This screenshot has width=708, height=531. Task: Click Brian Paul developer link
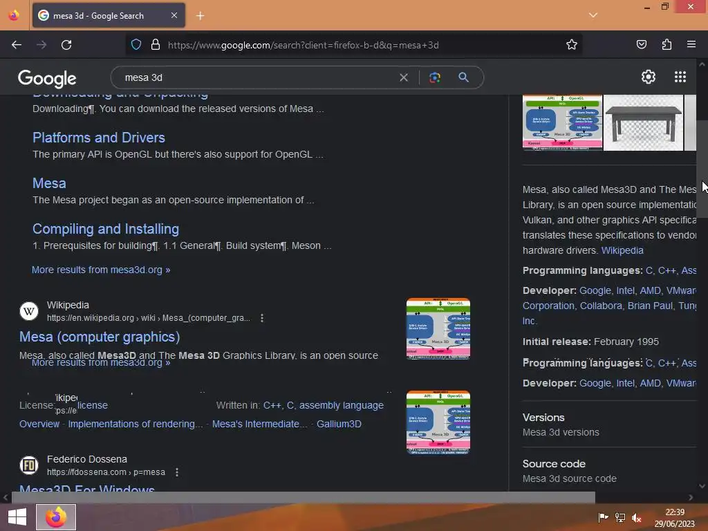point(650,306)
